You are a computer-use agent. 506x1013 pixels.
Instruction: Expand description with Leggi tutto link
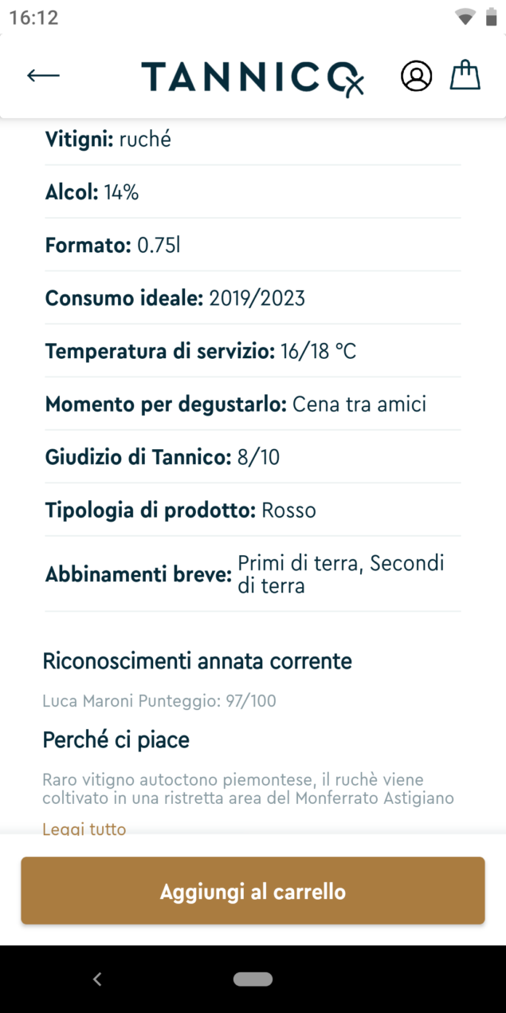click(84, 829)
